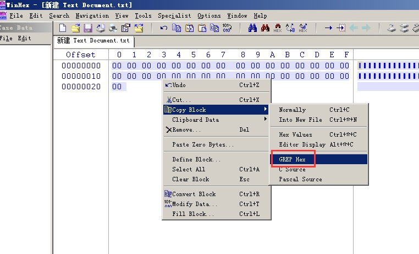The image size is (419, 254).
Task: Choose Modify Data... menu entry
Action: coord(217,204)
